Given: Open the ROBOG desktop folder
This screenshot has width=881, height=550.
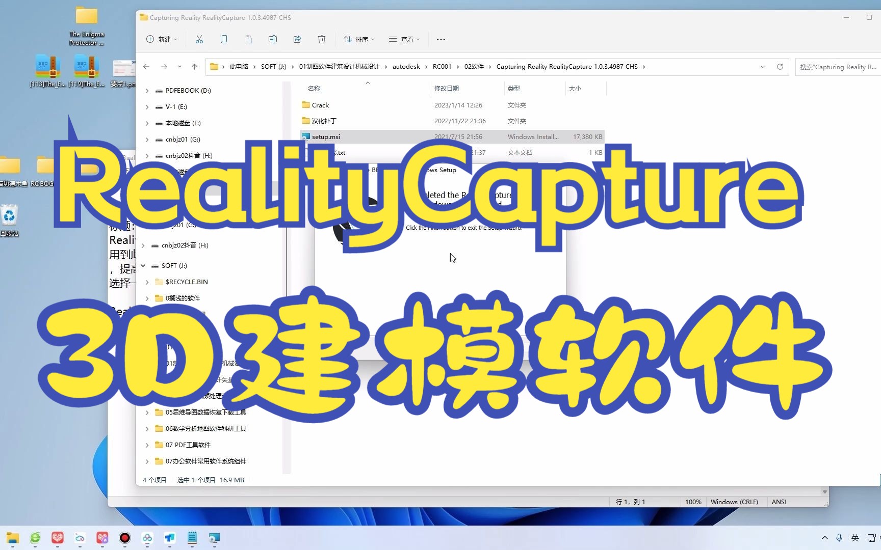Looking at the screenshot, I should [43, 172].
